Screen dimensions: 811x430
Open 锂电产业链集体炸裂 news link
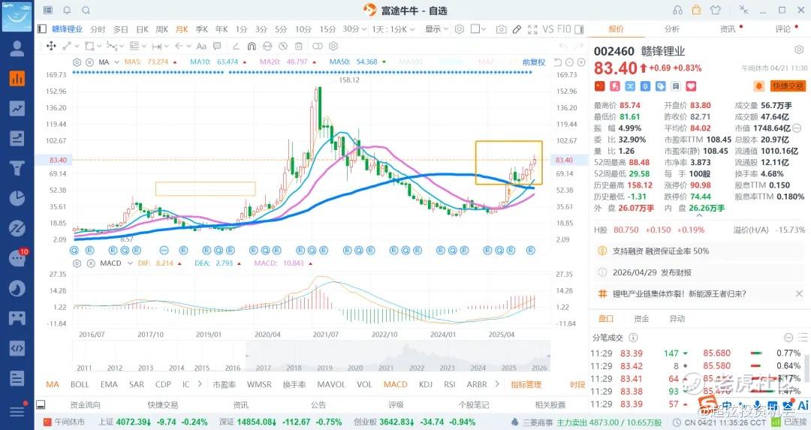pyautogui.click(x=679, y=293)
